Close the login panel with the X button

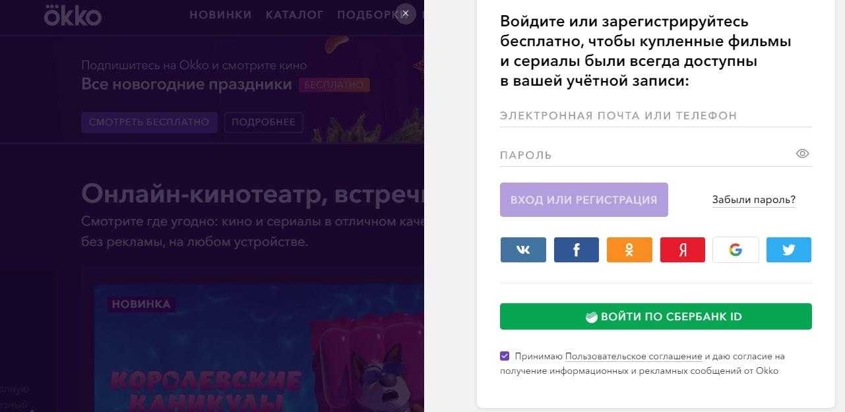[406, 13]
